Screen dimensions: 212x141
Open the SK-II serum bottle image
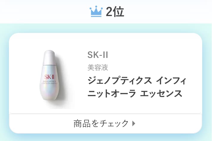pyautogui.click(x=50, y=76)
